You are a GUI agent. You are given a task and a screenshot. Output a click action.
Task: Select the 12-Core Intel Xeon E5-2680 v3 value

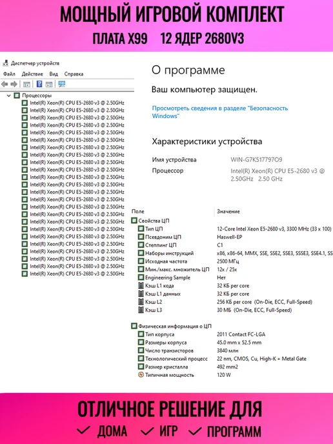[x=274, y=229]
